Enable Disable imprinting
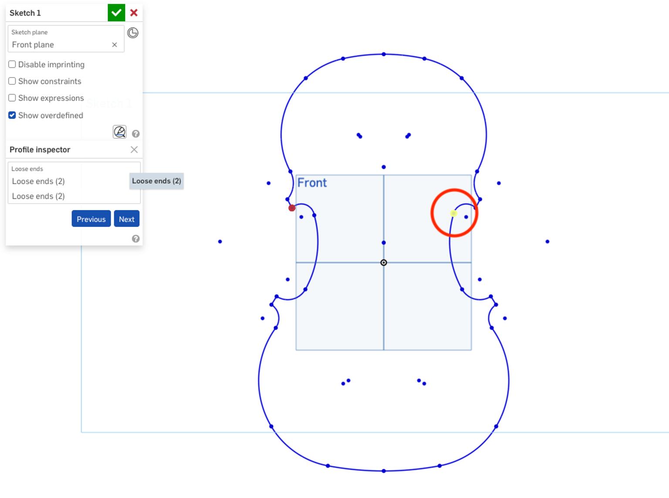The width and height of the screenshot is (669, 498). click(x=12, y=64)
